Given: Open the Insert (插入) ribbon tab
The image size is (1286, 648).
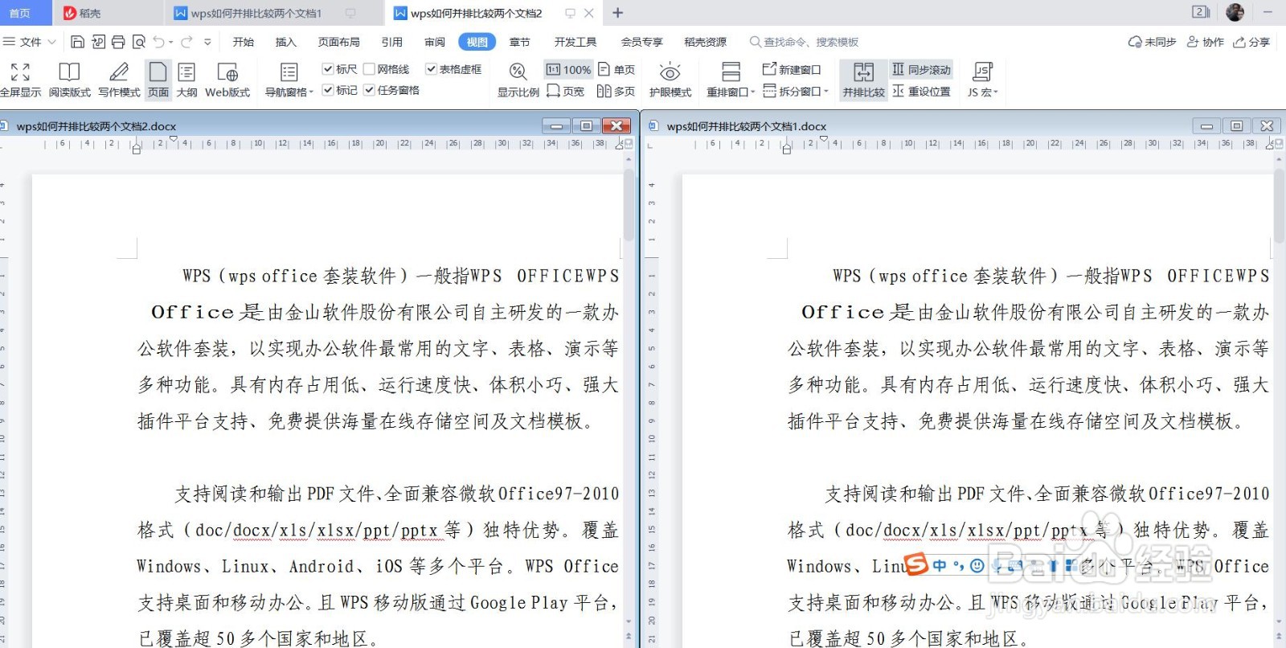Looking at the screenshot, I should 285,42.
